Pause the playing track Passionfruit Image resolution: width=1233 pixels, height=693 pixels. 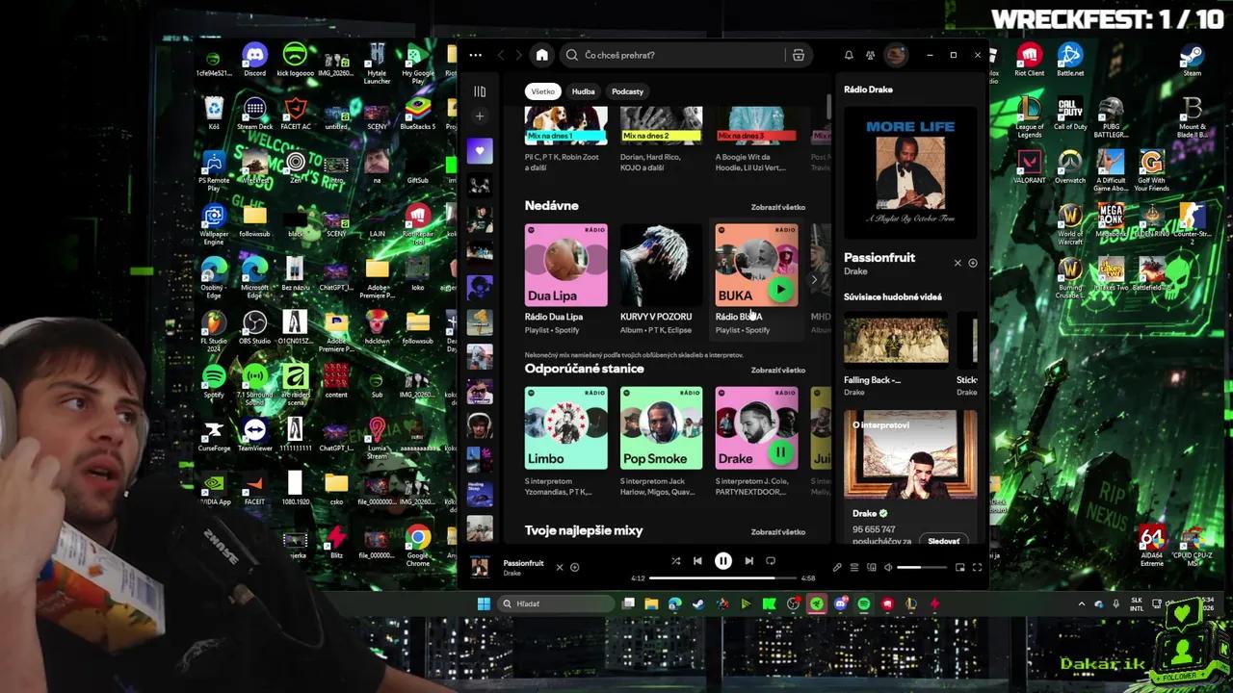722,561
